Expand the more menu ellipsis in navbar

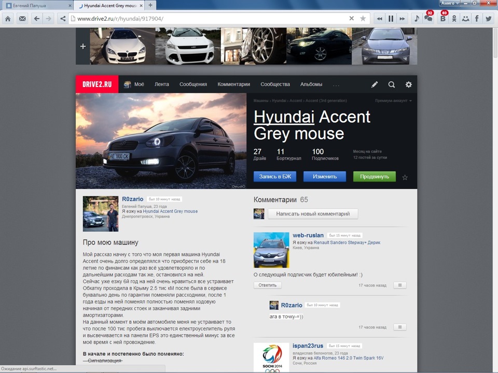(336, 85)
